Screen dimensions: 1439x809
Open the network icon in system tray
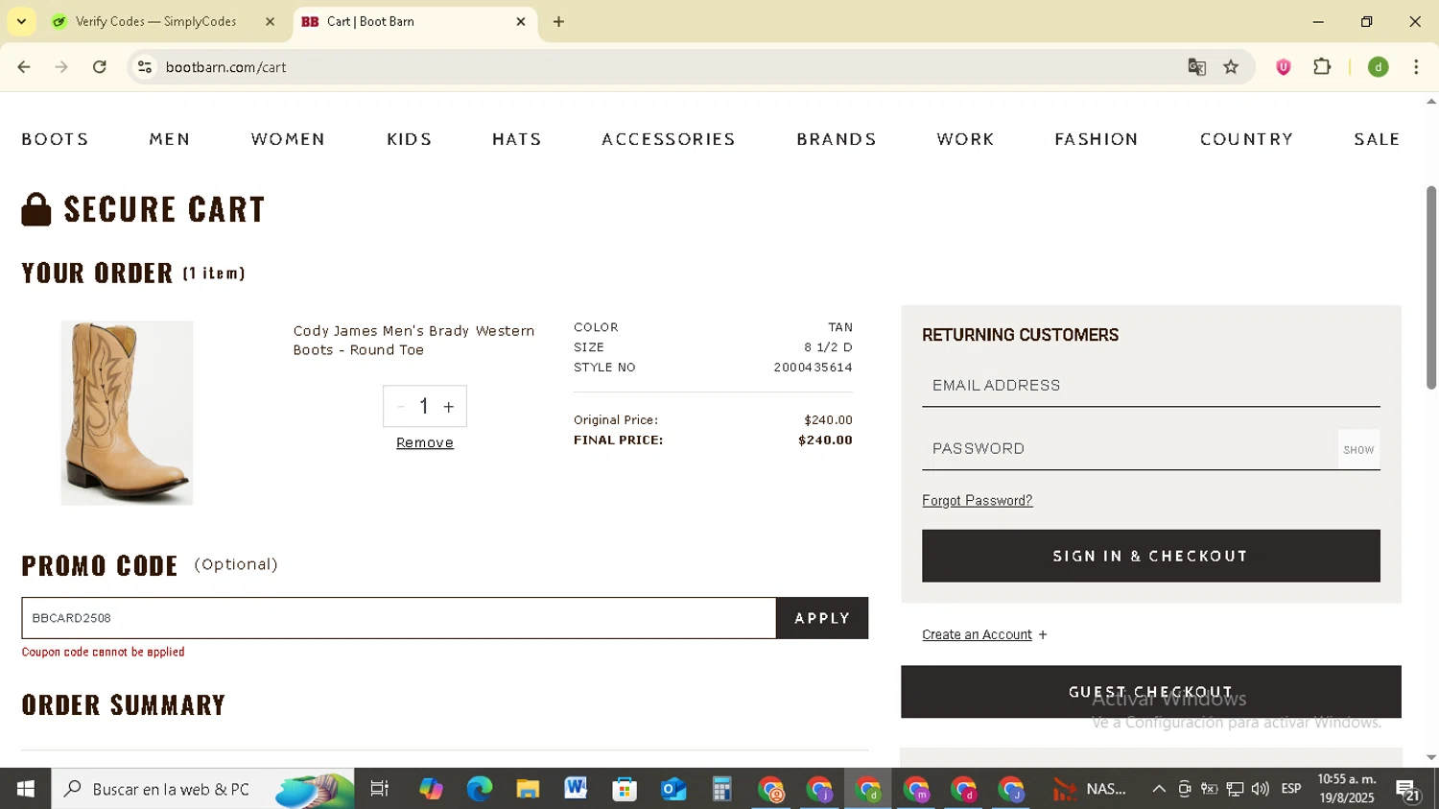click(1235, 789)
